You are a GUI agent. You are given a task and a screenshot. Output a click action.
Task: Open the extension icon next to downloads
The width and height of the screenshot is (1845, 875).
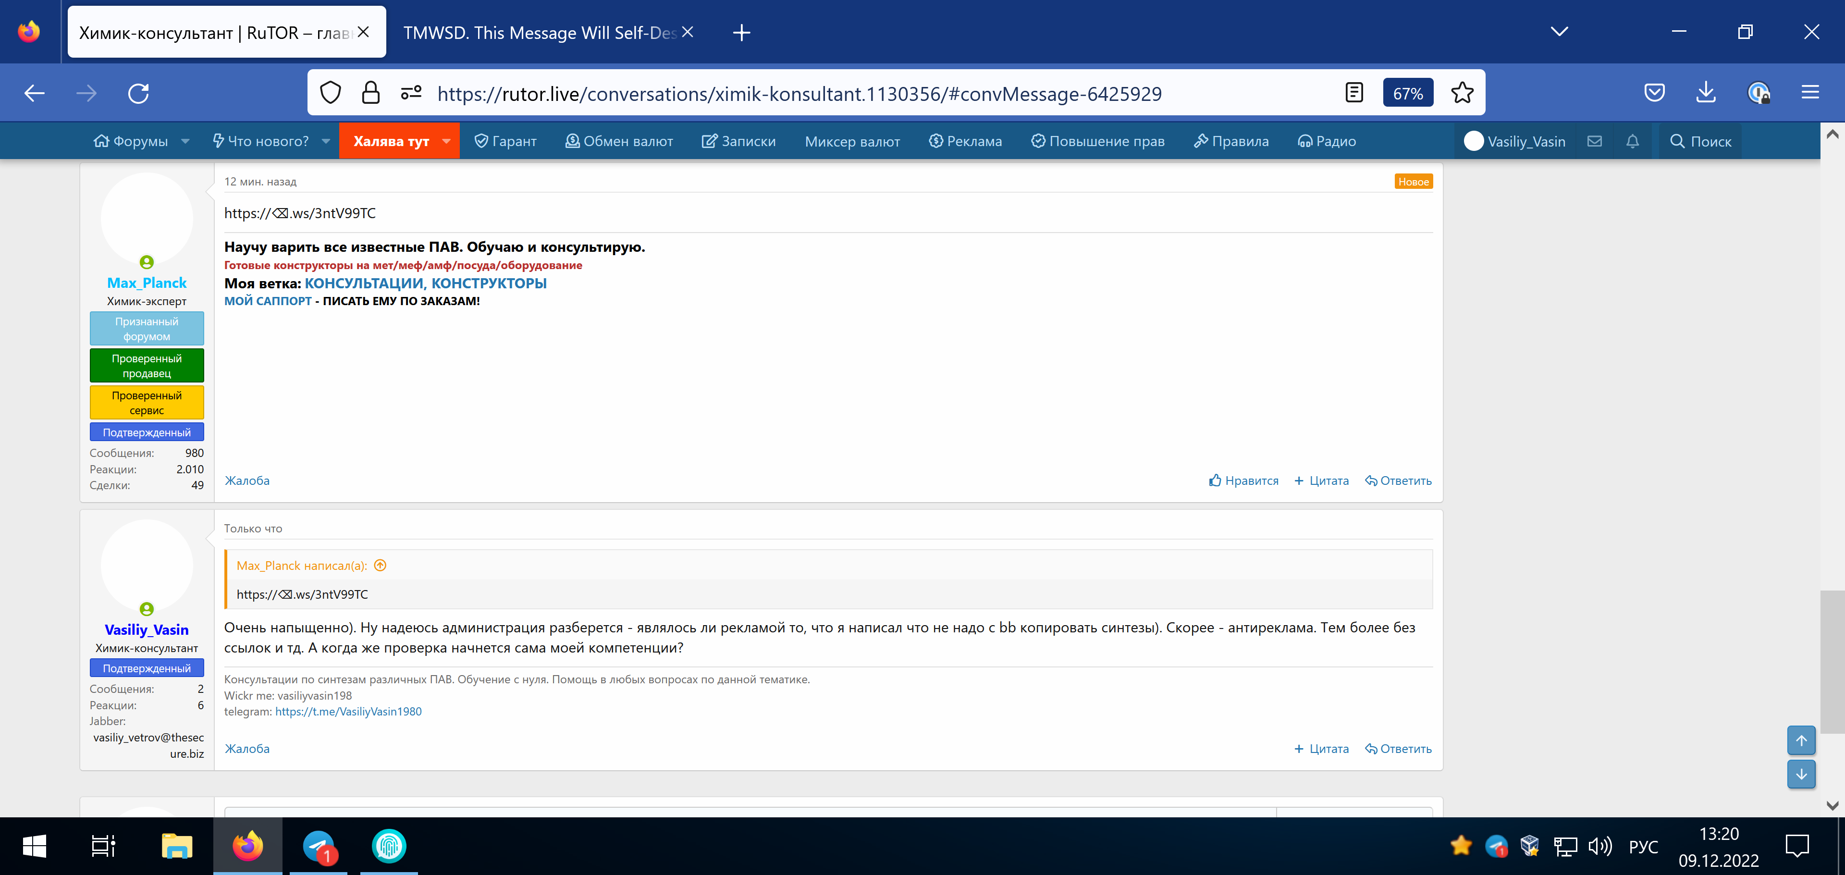[1759, 93]
